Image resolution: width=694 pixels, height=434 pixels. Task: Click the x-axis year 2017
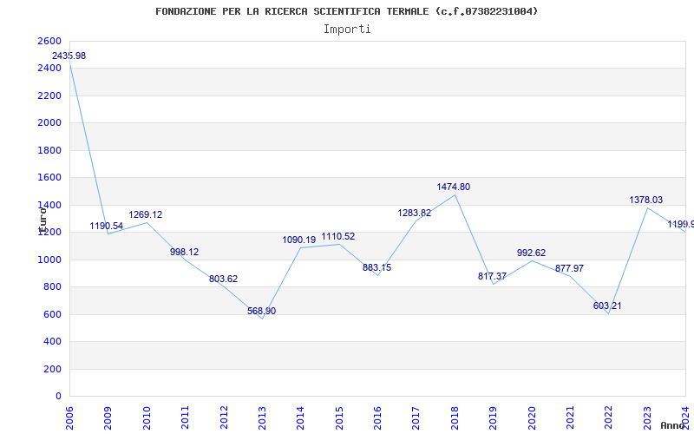(x=416, y=418)
